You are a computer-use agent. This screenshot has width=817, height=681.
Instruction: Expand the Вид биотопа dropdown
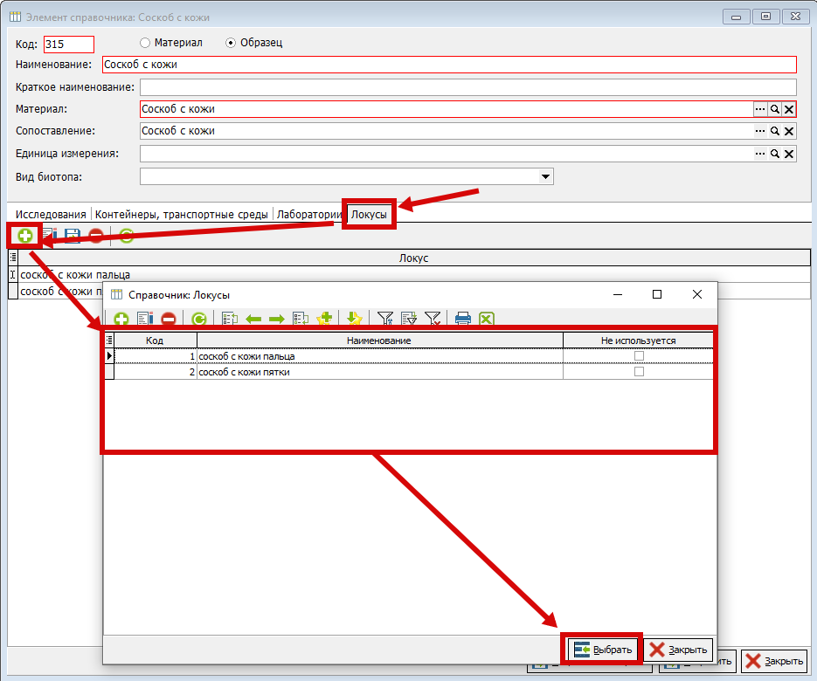(x=546, y=176)
